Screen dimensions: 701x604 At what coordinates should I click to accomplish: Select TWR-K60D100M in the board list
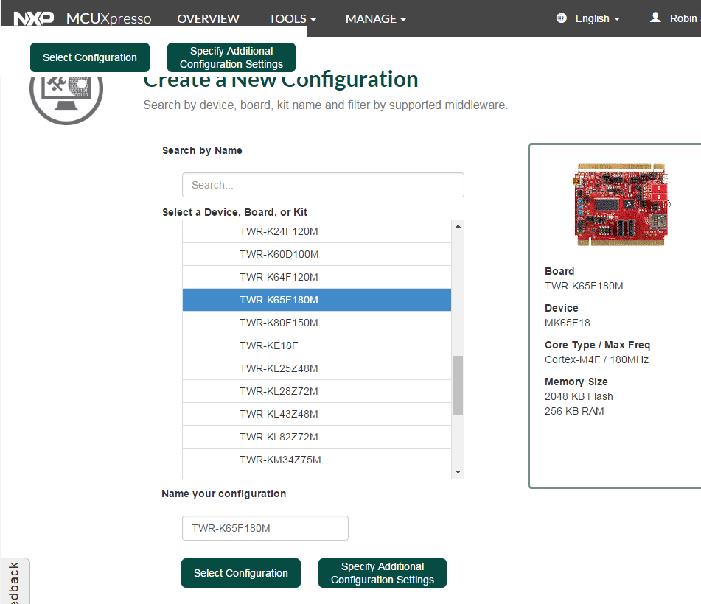pyautogui.click(x=316, y=254)
